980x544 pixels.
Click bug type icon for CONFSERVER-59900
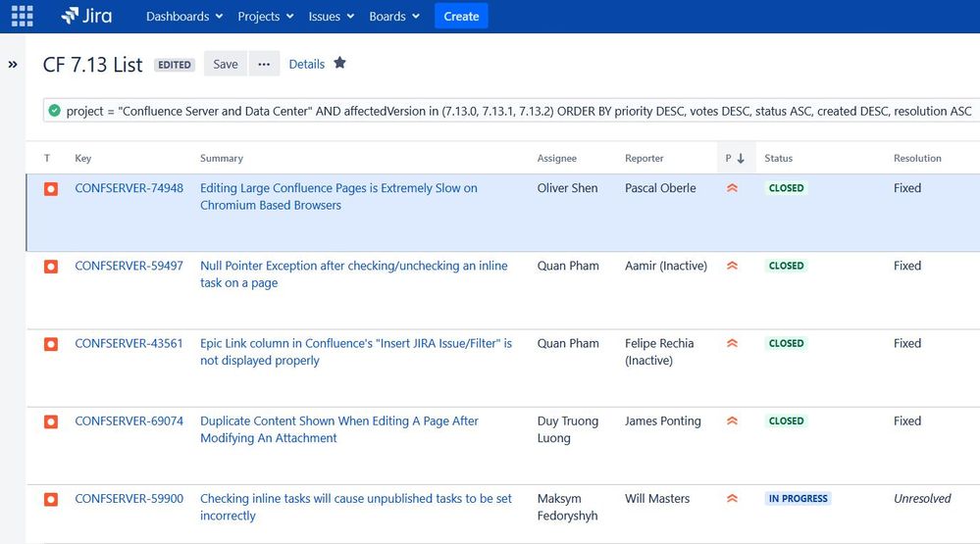click(x=51, y=500)
